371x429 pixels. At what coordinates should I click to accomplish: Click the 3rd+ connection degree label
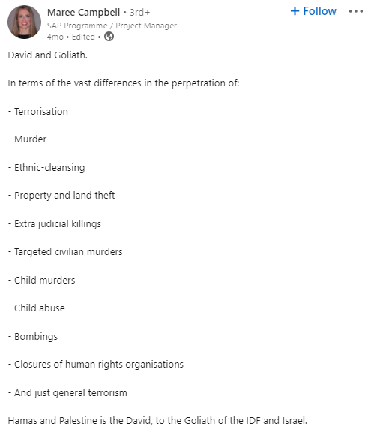139,13
